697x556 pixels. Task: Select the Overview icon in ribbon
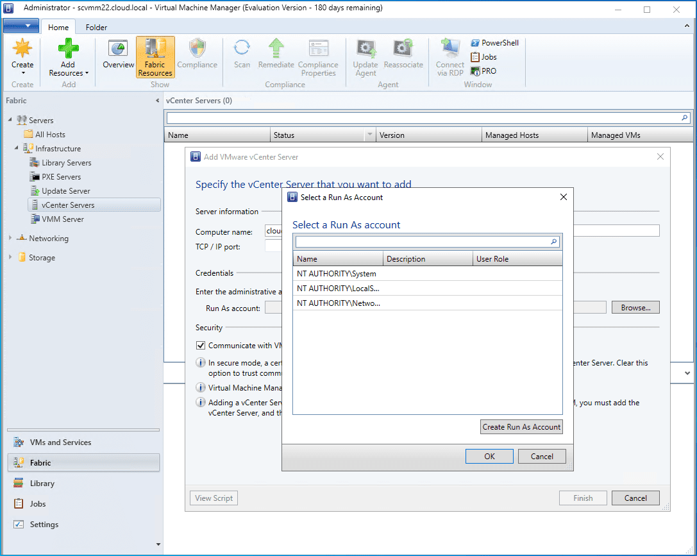point(119,49)
